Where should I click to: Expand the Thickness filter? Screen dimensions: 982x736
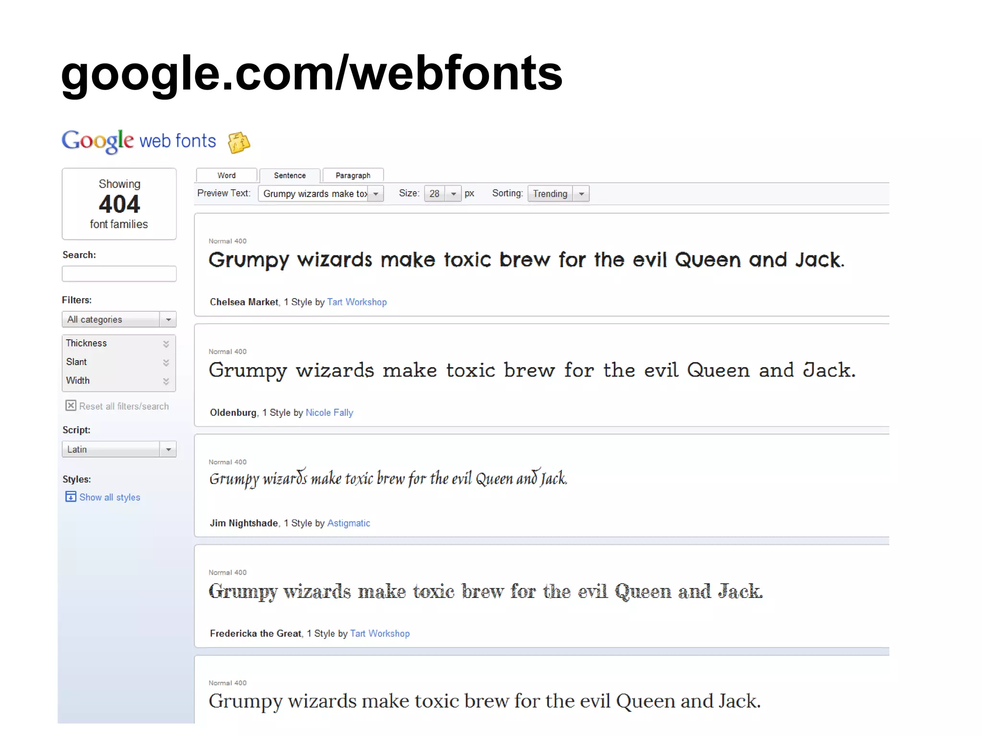[118, 344]
